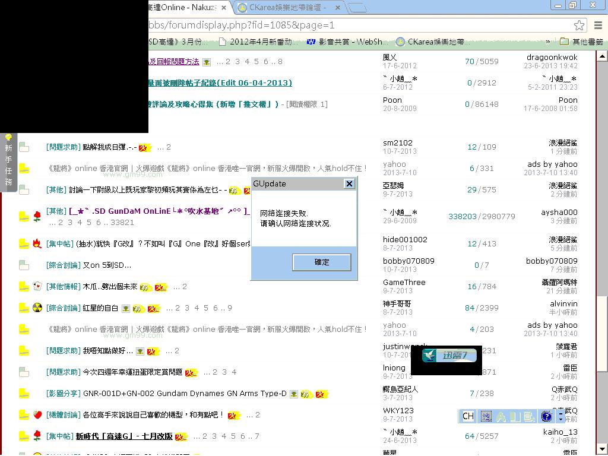Click the rose icon beside 吹水基地 thread

click(37, 216)
